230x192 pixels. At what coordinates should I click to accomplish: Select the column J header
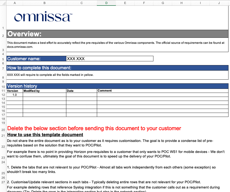pyautogui.click(x=219, y=3)
